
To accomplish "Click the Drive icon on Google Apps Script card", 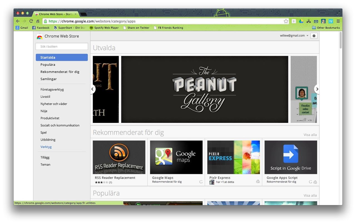I will [x=315, y=182].
